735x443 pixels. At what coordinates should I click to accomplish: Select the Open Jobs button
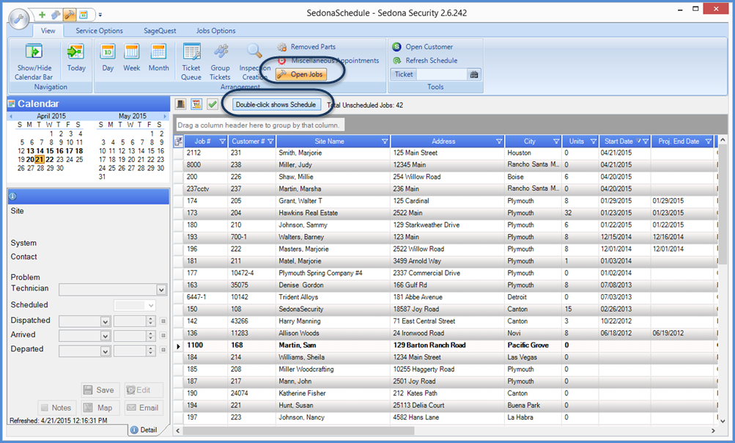coord(301,74)
